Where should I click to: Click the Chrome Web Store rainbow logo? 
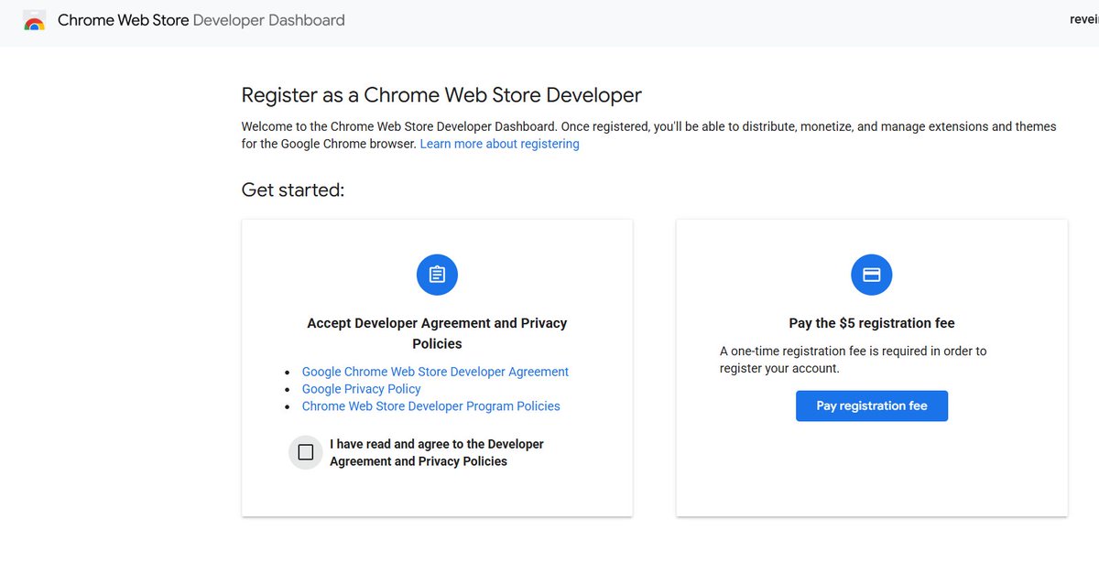pos(35,20)
